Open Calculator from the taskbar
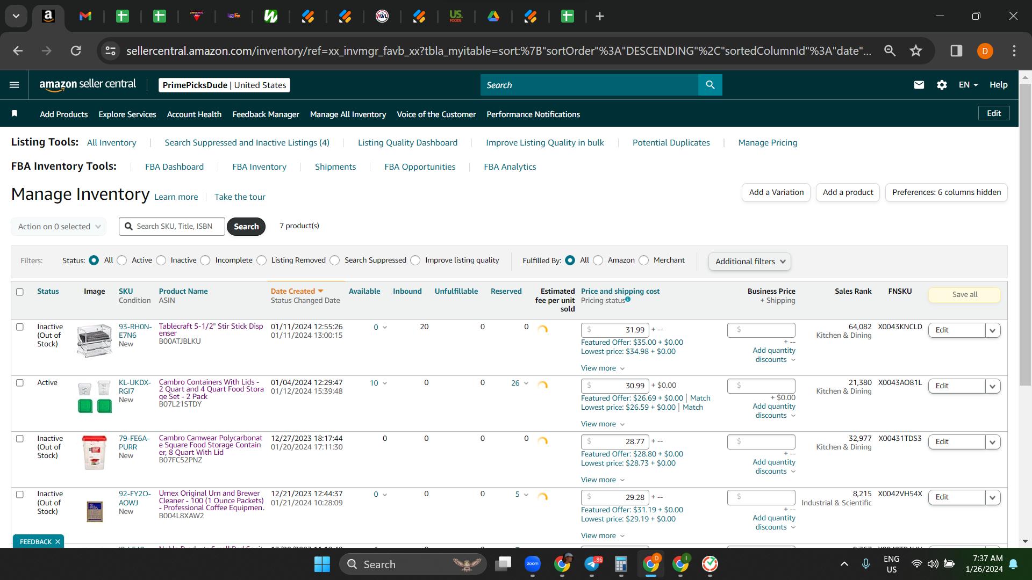 coord(621,564)
